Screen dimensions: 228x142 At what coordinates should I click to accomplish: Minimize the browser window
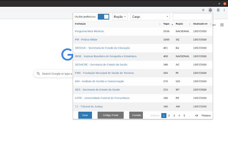point(214,4)
